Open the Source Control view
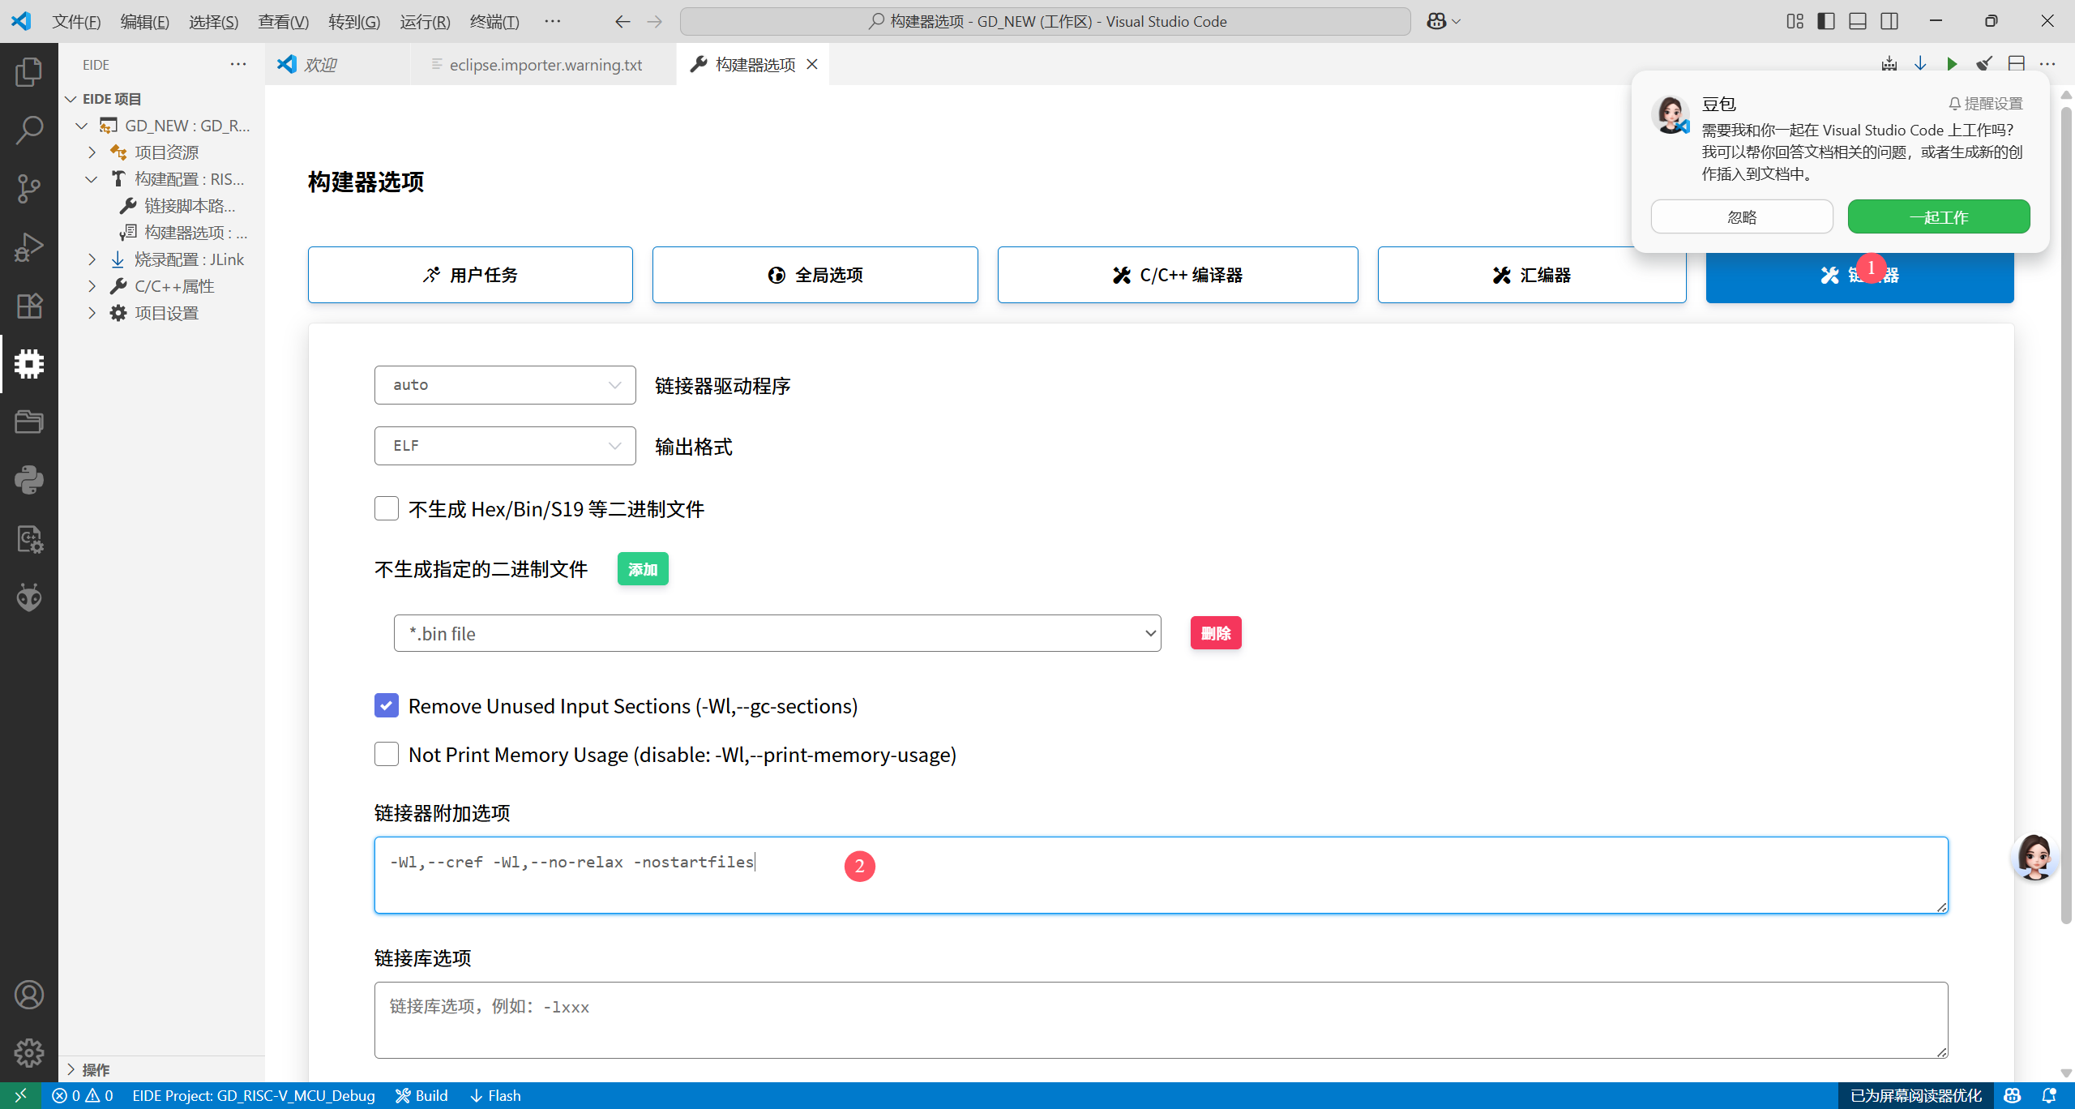This screenshot has width=2075, height=1109. pyautogui.click(x=28, y=188)
